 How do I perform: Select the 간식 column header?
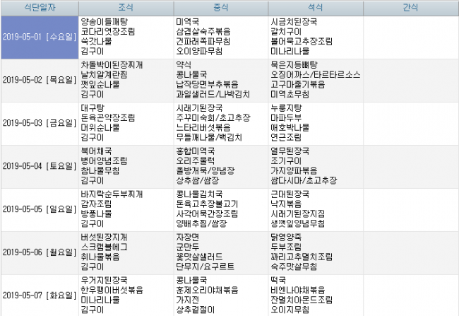410,7
